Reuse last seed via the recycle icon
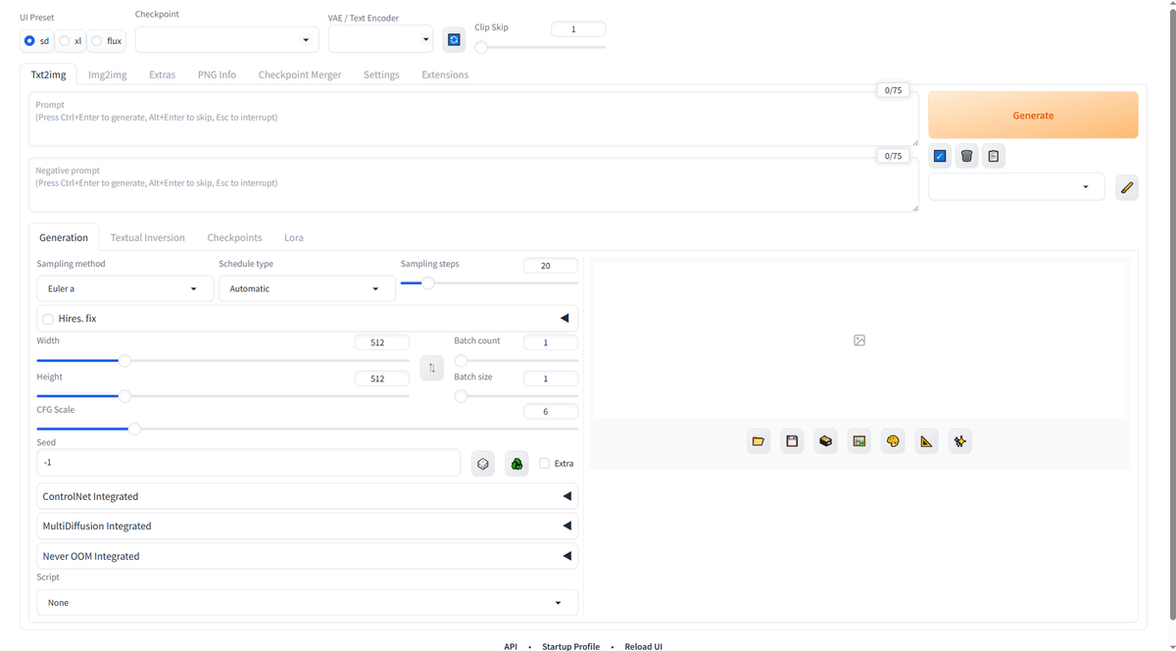1176x651 pixels. tap(516, 463)
